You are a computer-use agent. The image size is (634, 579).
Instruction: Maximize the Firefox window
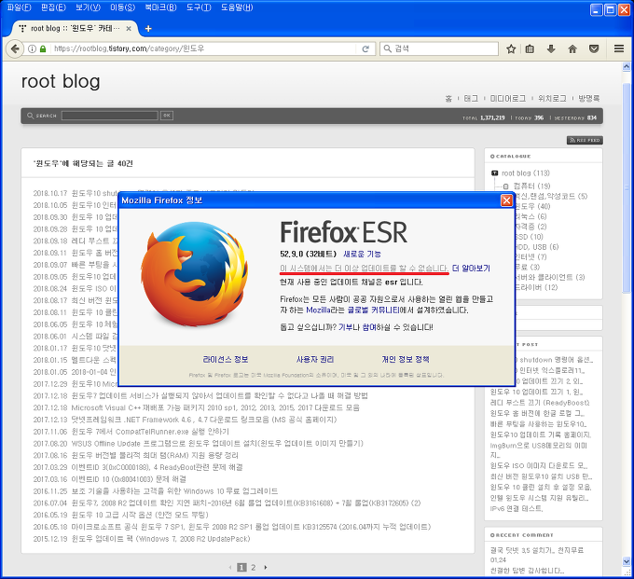click(610, 9)
